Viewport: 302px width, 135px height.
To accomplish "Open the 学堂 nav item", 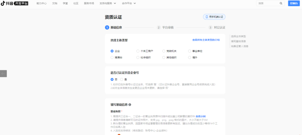I will click(65, 3).
